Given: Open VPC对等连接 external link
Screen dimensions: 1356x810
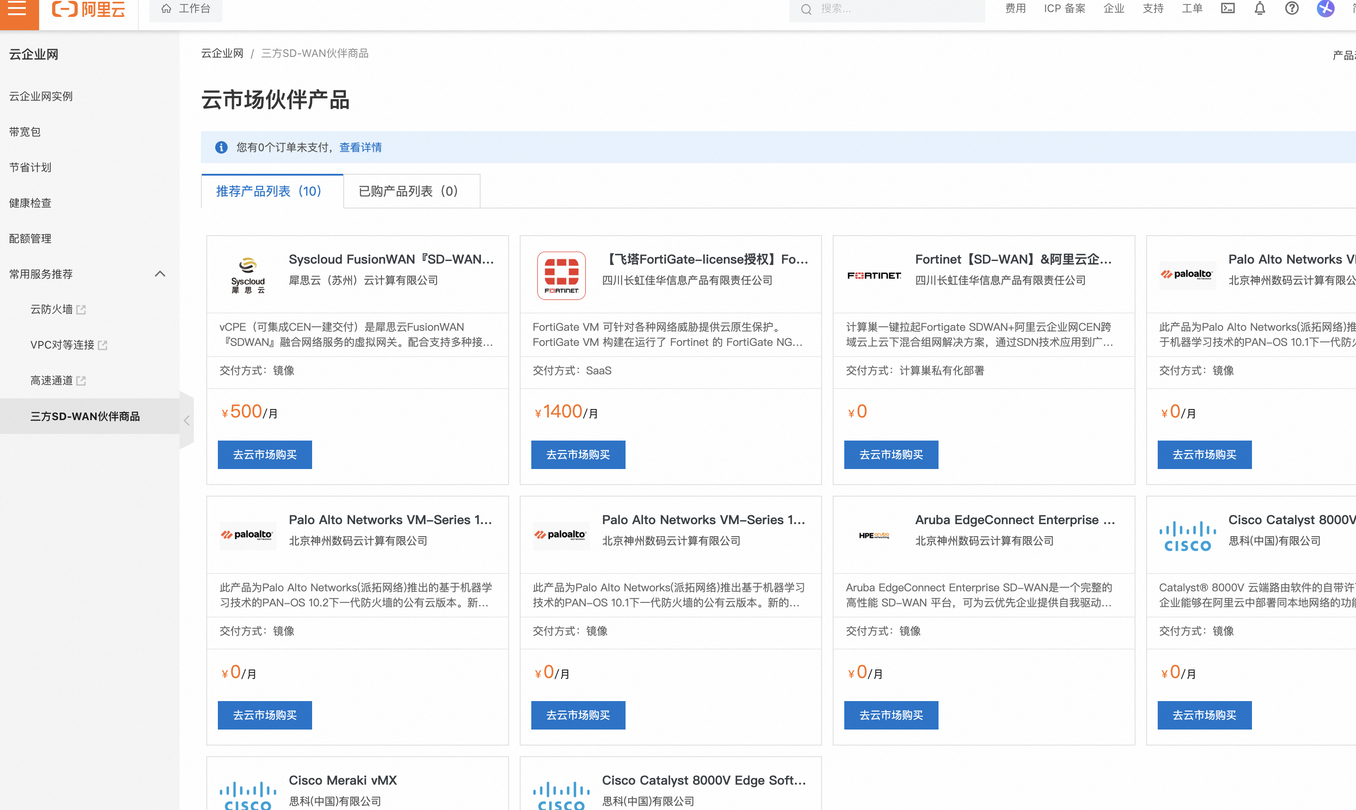Looking at the screenshot, I should pos(69,345).
